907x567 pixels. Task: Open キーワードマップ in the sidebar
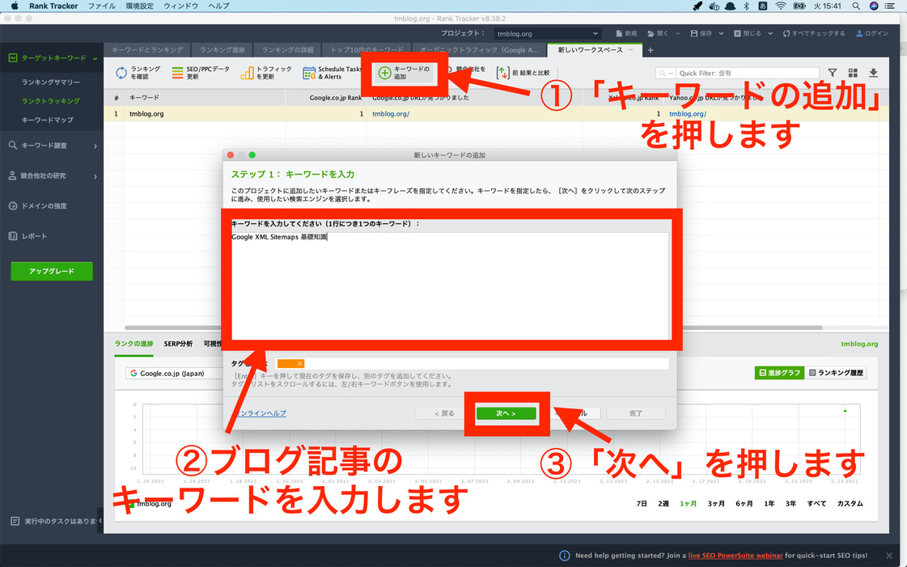click(48, 120)
